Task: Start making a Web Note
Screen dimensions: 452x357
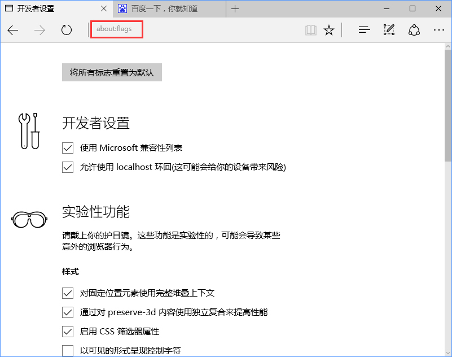Action: (x=389, y=31)
